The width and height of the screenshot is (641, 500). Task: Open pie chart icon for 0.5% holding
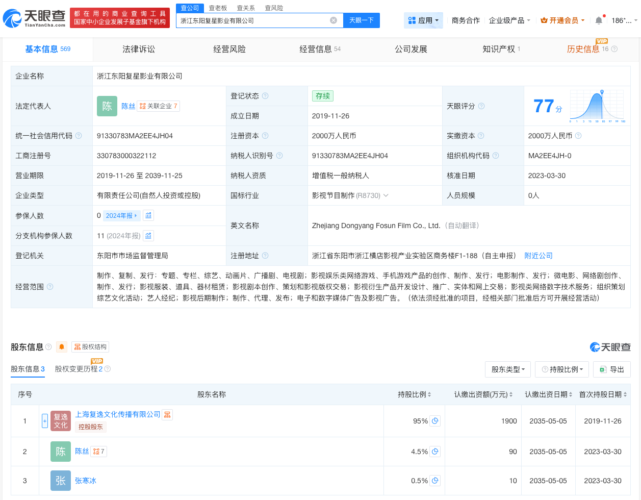click(435, 481)
